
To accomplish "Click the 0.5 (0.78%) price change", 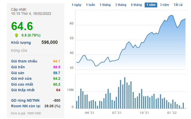I will (31, 35).
